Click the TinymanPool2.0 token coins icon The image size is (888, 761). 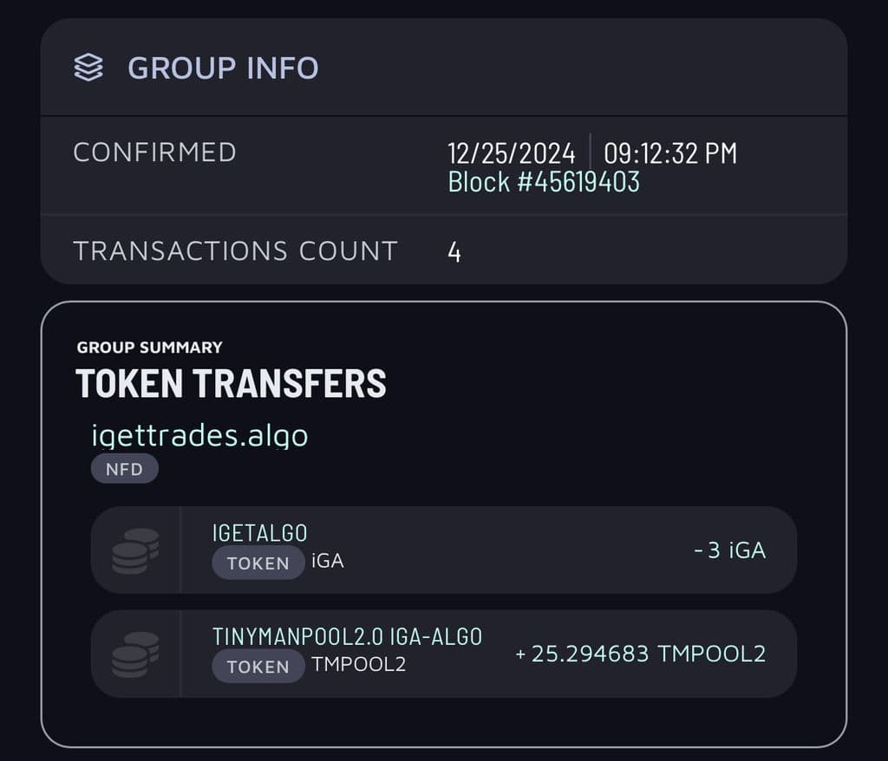click(135, 654)
